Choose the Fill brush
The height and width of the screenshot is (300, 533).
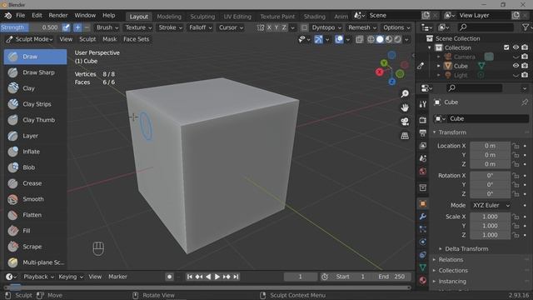(x=35, y=231)
